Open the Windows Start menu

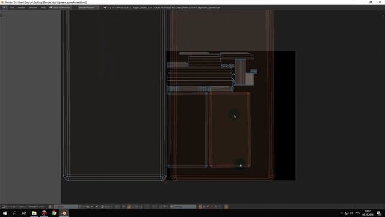coord(5,213)
